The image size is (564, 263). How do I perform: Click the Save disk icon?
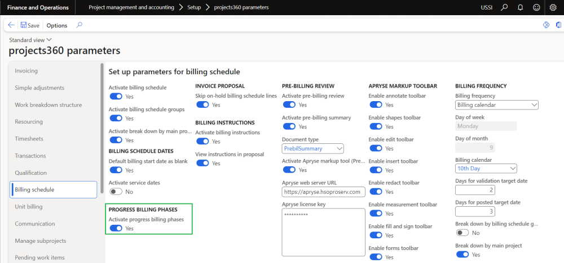click(24, 25)
